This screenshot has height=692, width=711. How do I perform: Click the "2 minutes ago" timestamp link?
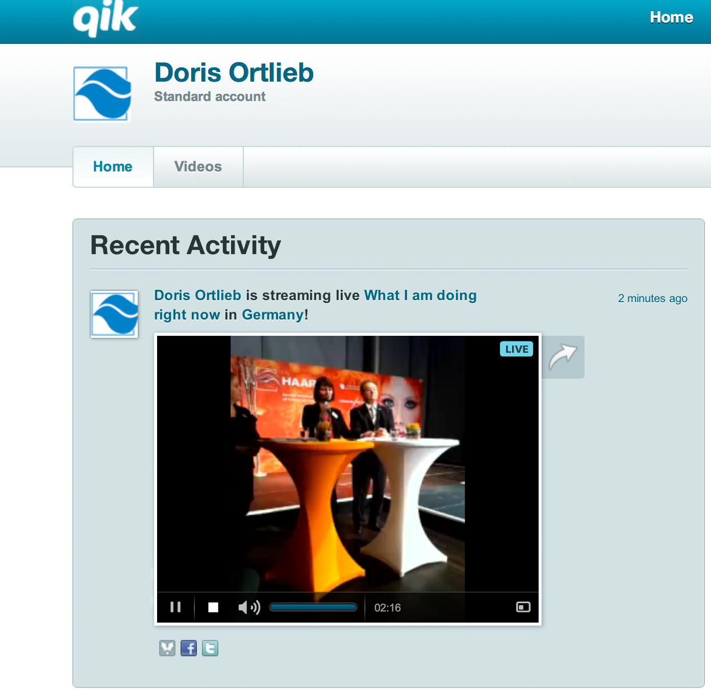click(x=652, y=299)
